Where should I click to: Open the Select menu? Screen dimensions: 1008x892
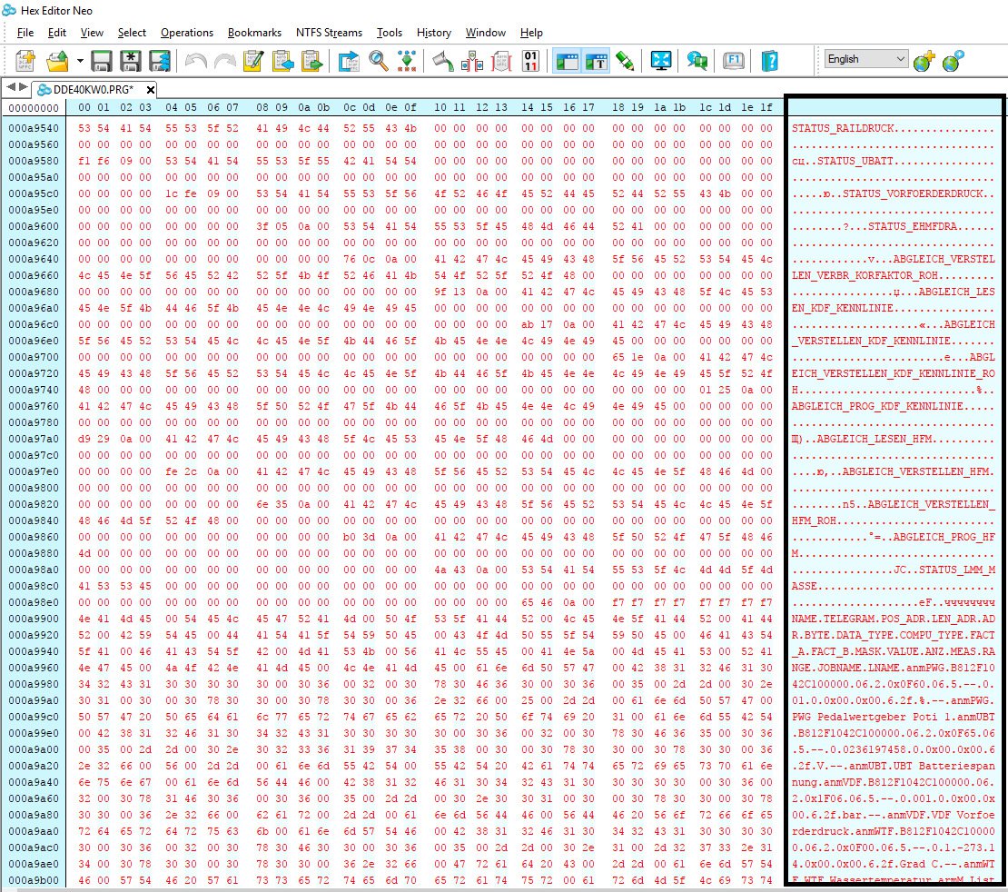click(x=132, y=33)
